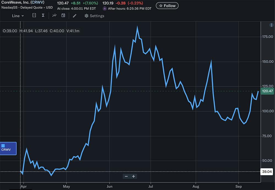
Task: Click the comparison line chart icon
Action: coord(54,16)
